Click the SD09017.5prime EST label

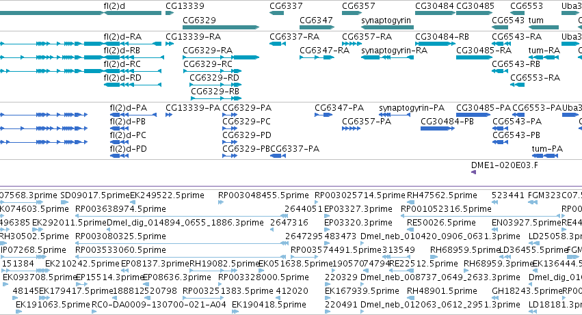(x=95, y=195)
